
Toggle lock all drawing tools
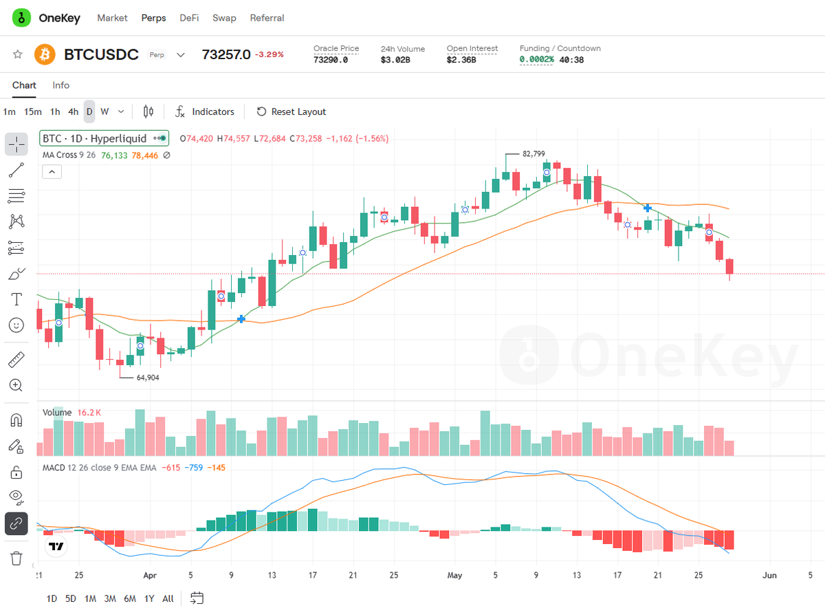click(16, 472)
